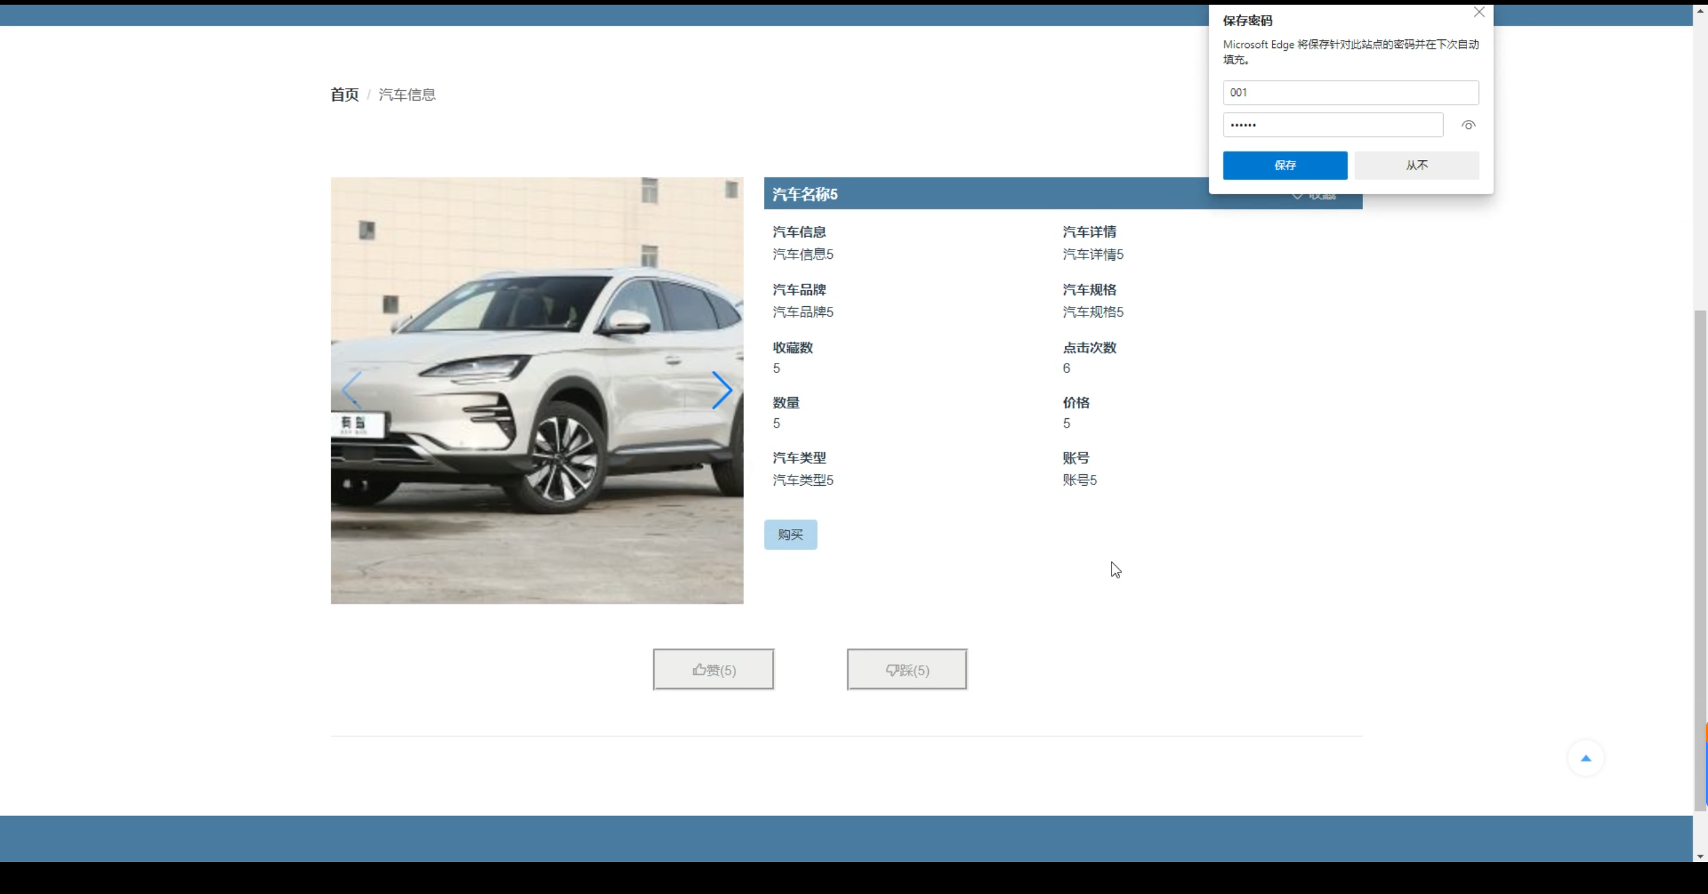The width and height of the screenshot is (1708, 894).
Task: Click the 保存 button
Action: click(x=1284, y=165)
